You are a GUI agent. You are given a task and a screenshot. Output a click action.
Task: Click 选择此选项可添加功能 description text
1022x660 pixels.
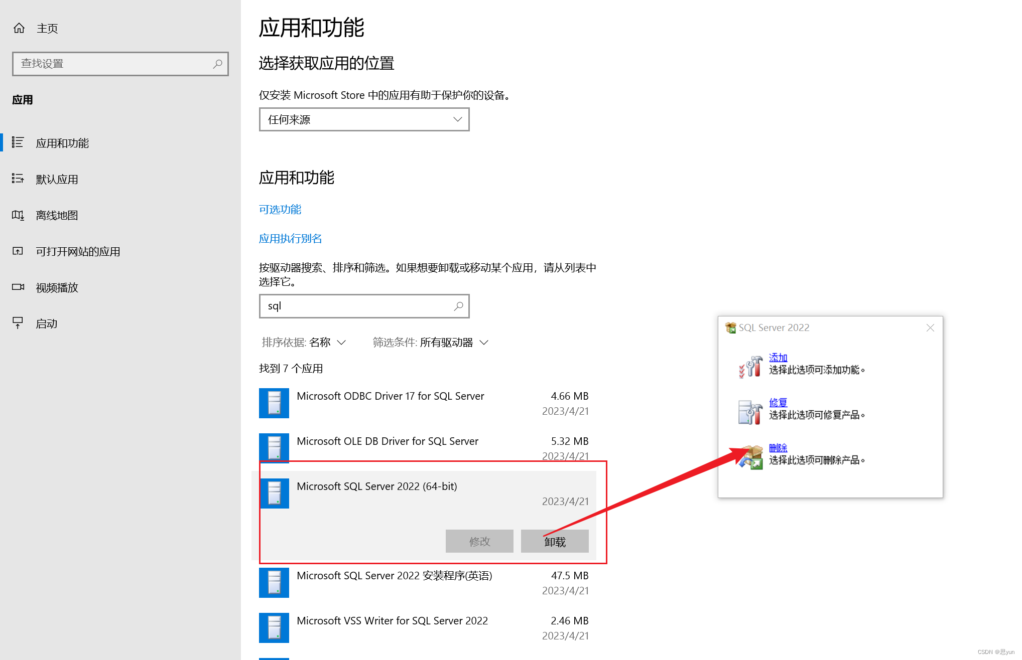[817, 370]
